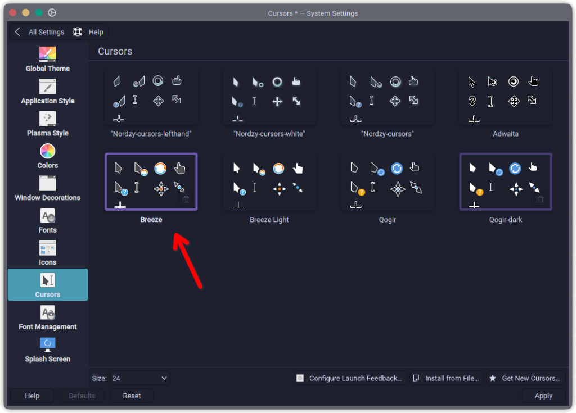Viewport: 576px width, 413px height.
Task: Select the Adwaita cursor theme thumbnail
Action: pyautogui.click(x=506, y=96)
